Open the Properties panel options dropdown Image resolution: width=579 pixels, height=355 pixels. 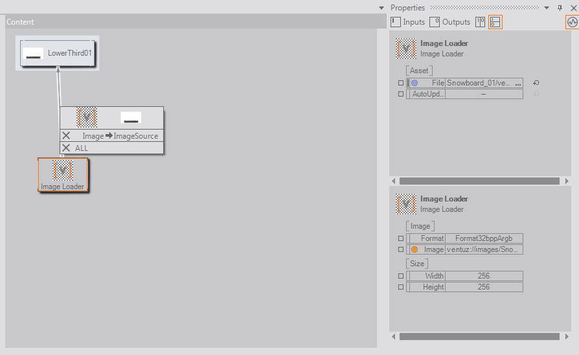(x=547, y=8)
